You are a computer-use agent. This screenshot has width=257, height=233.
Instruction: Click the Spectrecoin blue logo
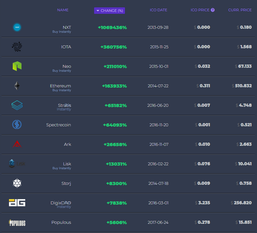17,125
